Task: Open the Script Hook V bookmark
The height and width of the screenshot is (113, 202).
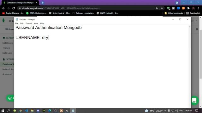Action: (x=59, y=13)
